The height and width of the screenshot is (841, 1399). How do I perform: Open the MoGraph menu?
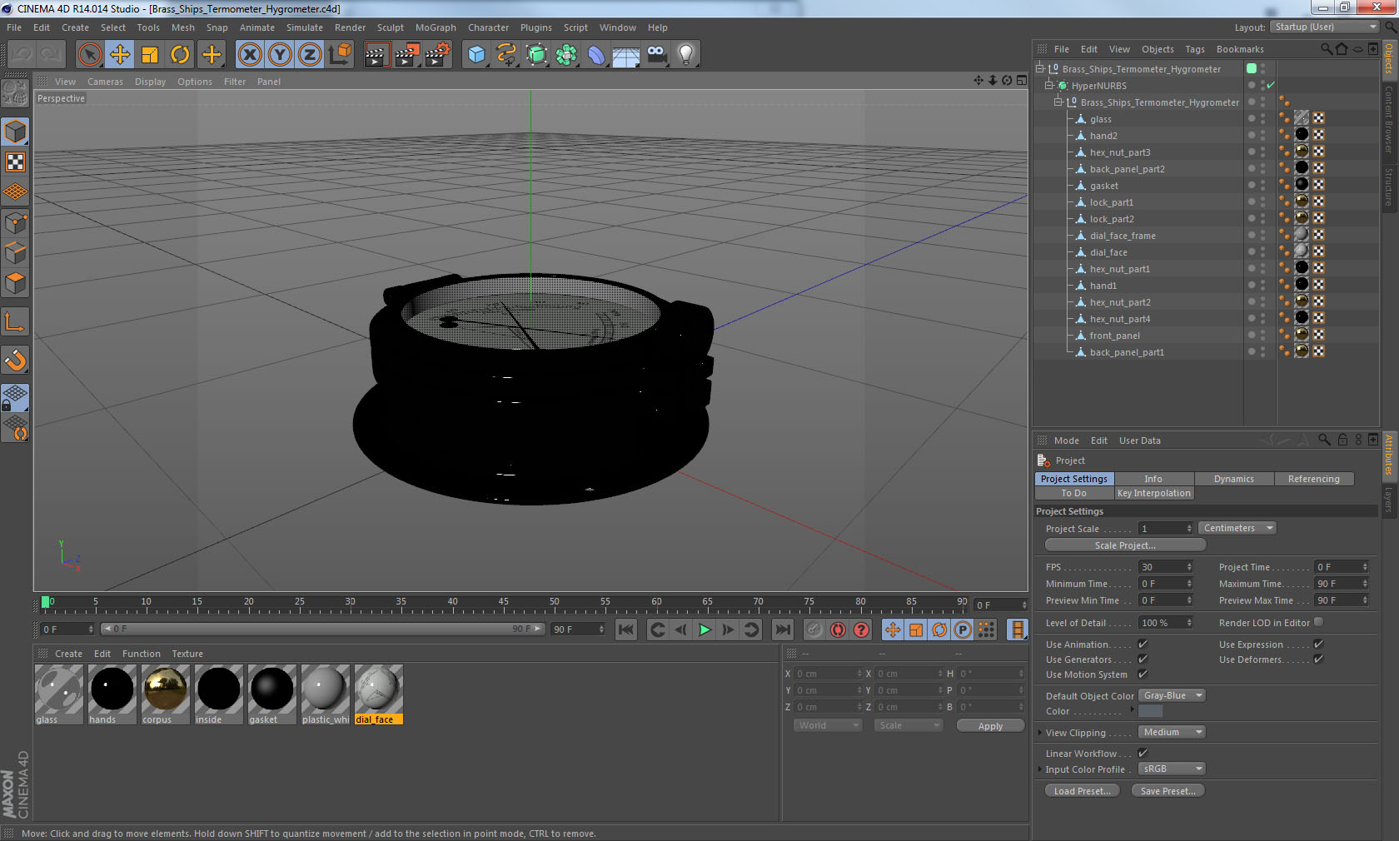436,27
